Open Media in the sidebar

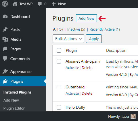click(x=16, y=39)
